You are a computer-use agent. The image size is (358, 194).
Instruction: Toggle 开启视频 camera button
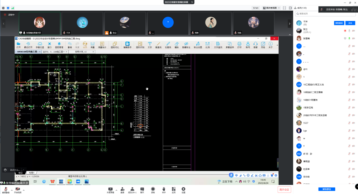click(x=18, y=190)
